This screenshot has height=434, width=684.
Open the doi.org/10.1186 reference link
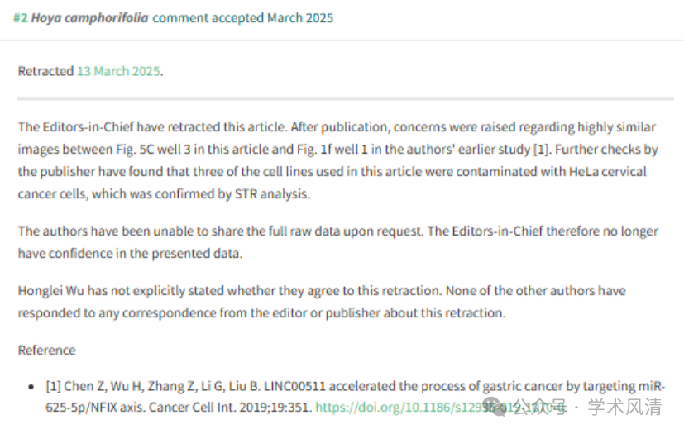tap(441, 408)
